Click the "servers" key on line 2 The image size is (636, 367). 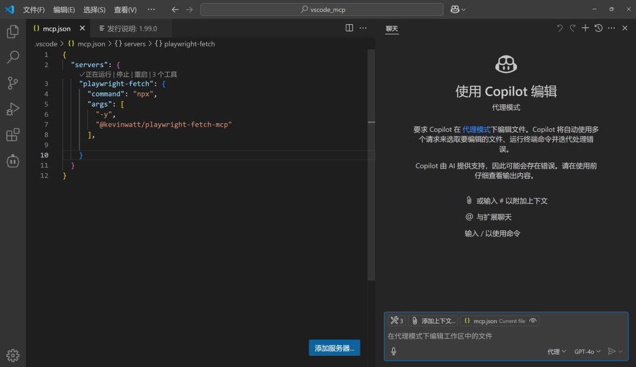(x=90, y=64)
